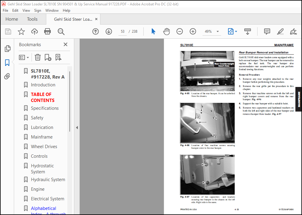The width and height of the screenshot is (302, 215).
Task: Click the Fit page scrolling icon
Action: 230,31
